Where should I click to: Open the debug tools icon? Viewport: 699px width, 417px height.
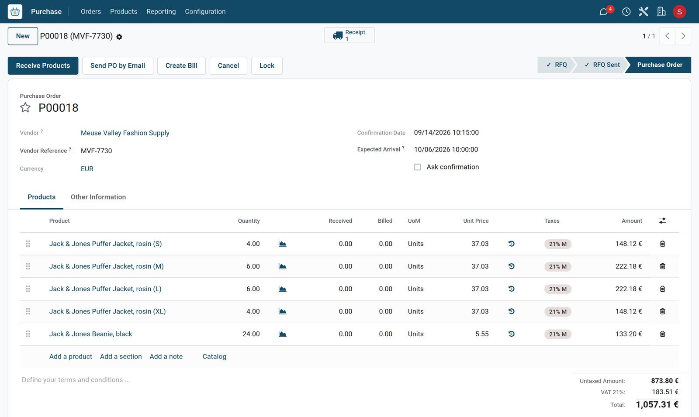point(644,12)
